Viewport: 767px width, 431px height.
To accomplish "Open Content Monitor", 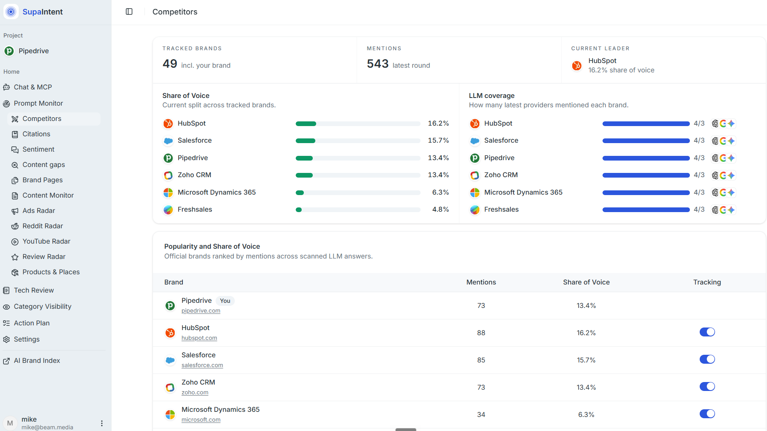I will coord(48,195).
